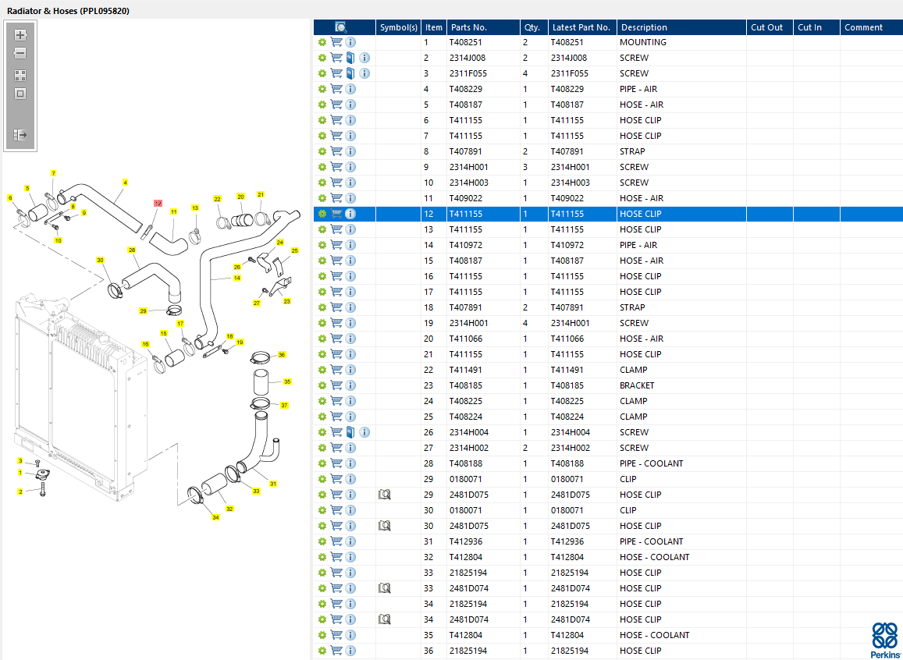This screenshot has width=903, height=660.
Task: Open info for item 8 STRAP T407891
Action: point(350,151)
